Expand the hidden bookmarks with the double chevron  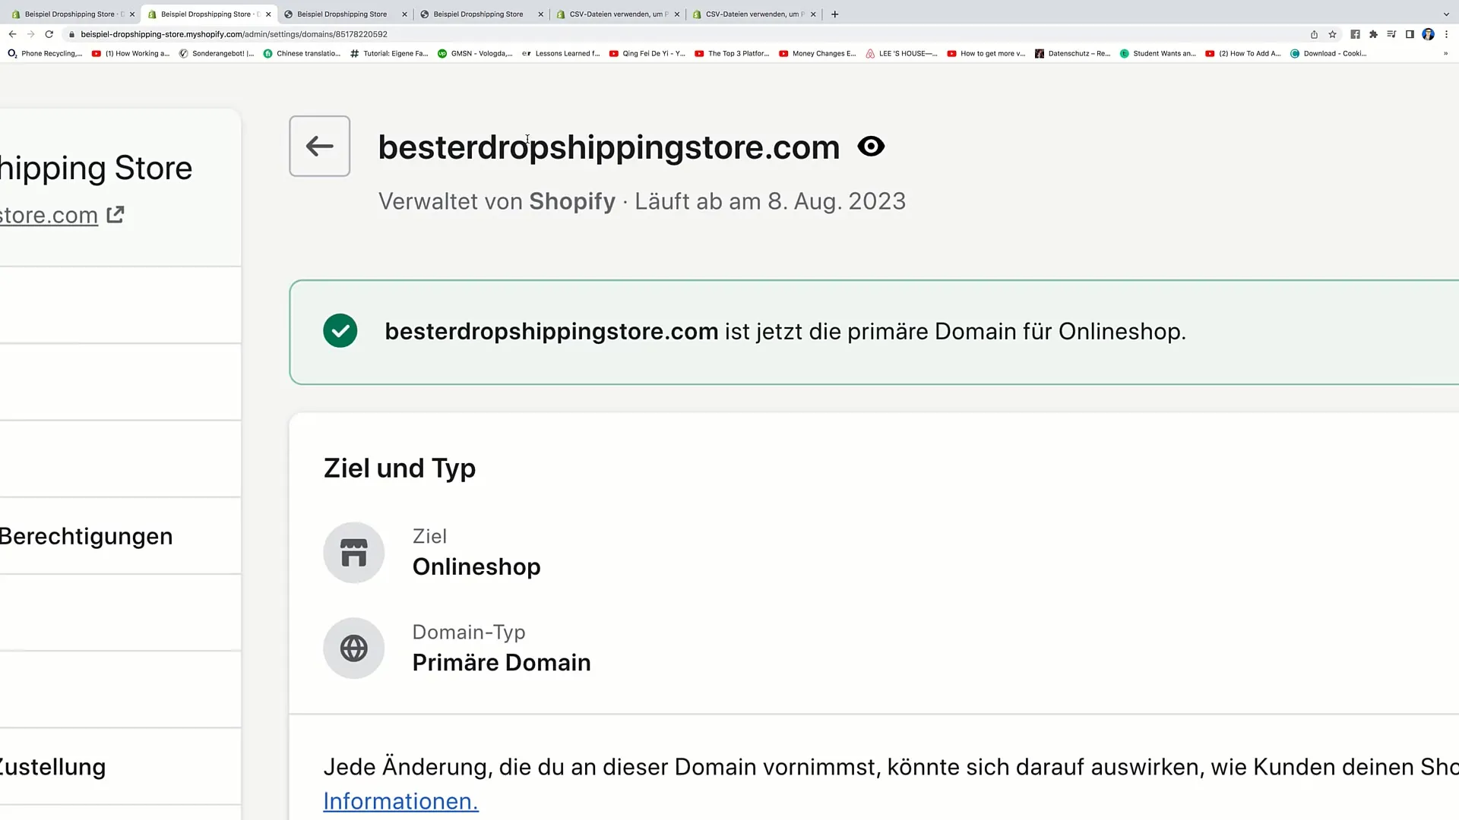coord(1445,54)
